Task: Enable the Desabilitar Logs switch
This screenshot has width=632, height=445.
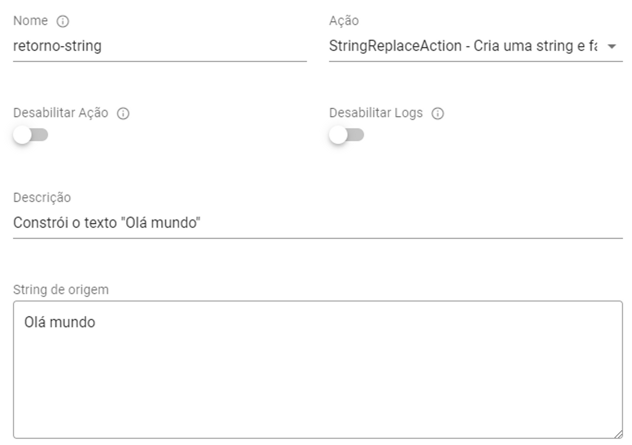Action: (346, 135)
